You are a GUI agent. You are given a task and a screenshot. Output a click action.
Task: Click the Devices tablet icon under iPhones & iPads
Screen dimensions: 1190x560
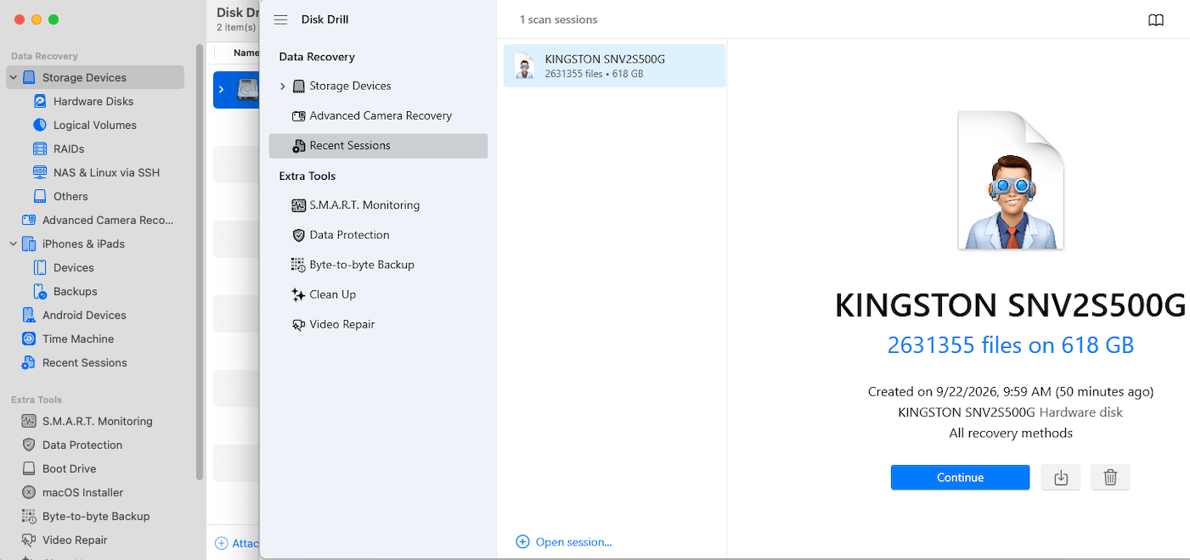click(39, 267)
